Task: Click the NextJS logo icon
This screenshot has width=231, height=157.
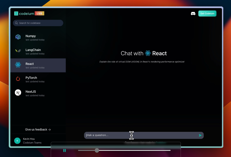Action: tap(18, 93)
